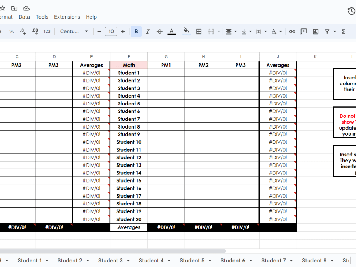The width and height of the screenshot is (356, 267).
Task: Open the font selection dropdown
Action: click(74, 31)
